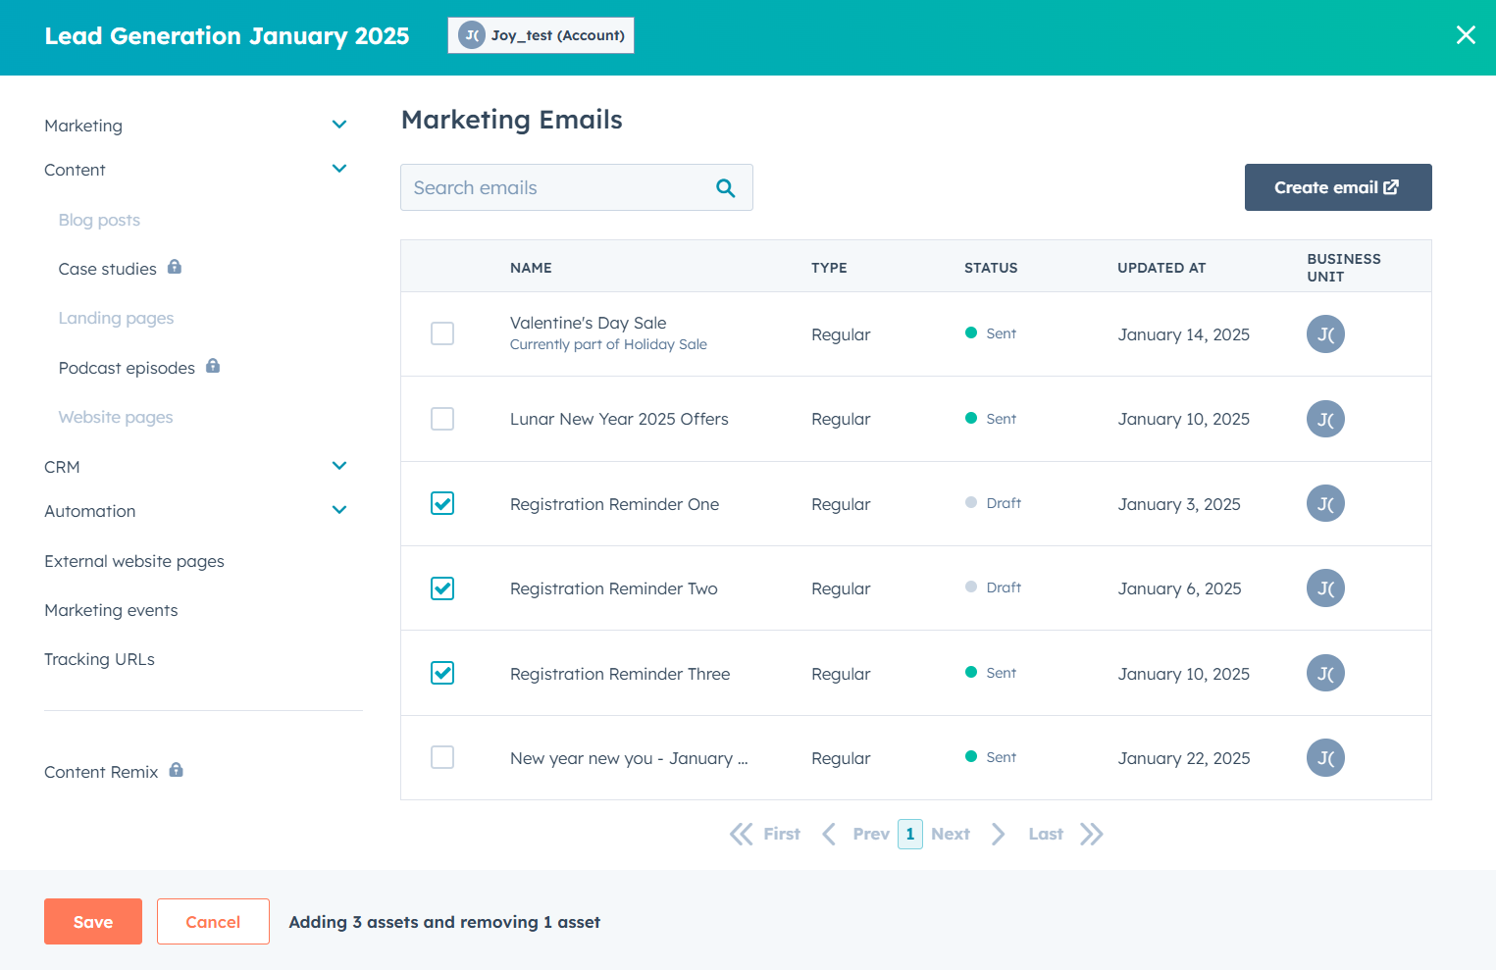Select the Lunar New Year 2025 Offers checkbox
This screenshot has width=1496, height=970.
(442, 419)
